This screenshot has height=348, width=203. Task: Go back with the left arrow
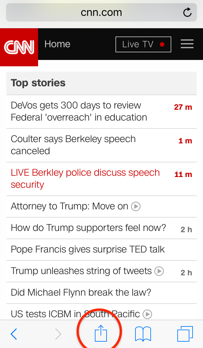pyautogui.click(x=14, y=334)
